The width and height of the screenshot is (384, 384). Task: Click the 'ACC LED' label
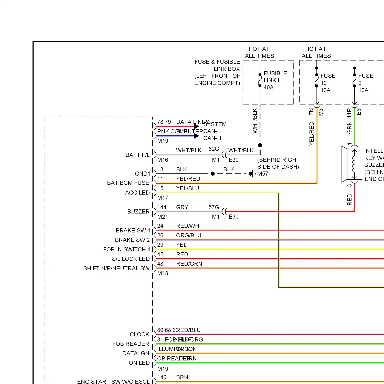pyautogui.click(x=137, y=193)
